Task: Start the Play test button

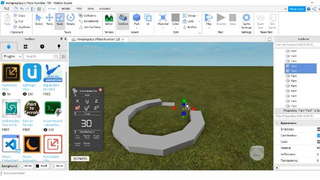Action: (208, 19)
